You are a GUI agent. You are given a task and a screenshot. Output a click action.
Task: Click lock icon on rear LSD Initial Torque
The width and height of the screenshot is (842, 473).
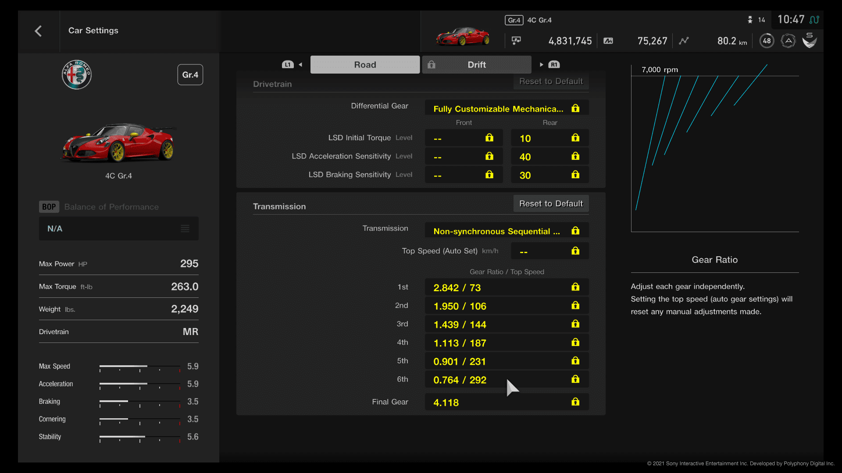(x=575, y=138)
